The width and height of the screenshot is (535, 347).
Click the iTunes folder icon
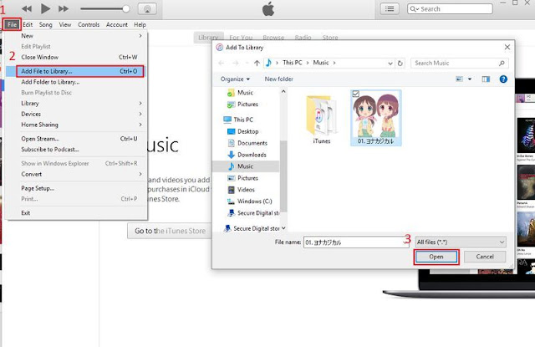pos(322,116)
